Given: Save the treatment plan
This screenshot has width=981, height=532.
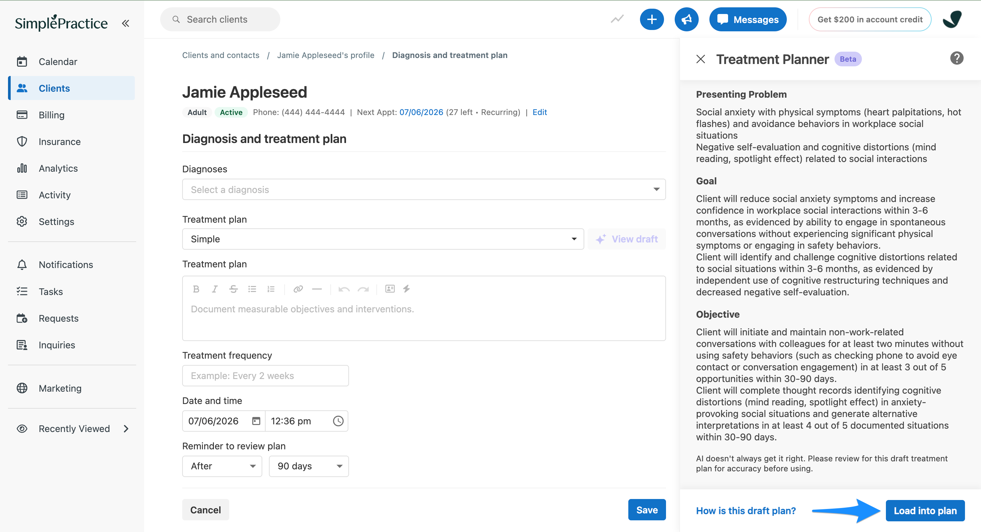Looking at the screenshot, I should tap(647, 510).
